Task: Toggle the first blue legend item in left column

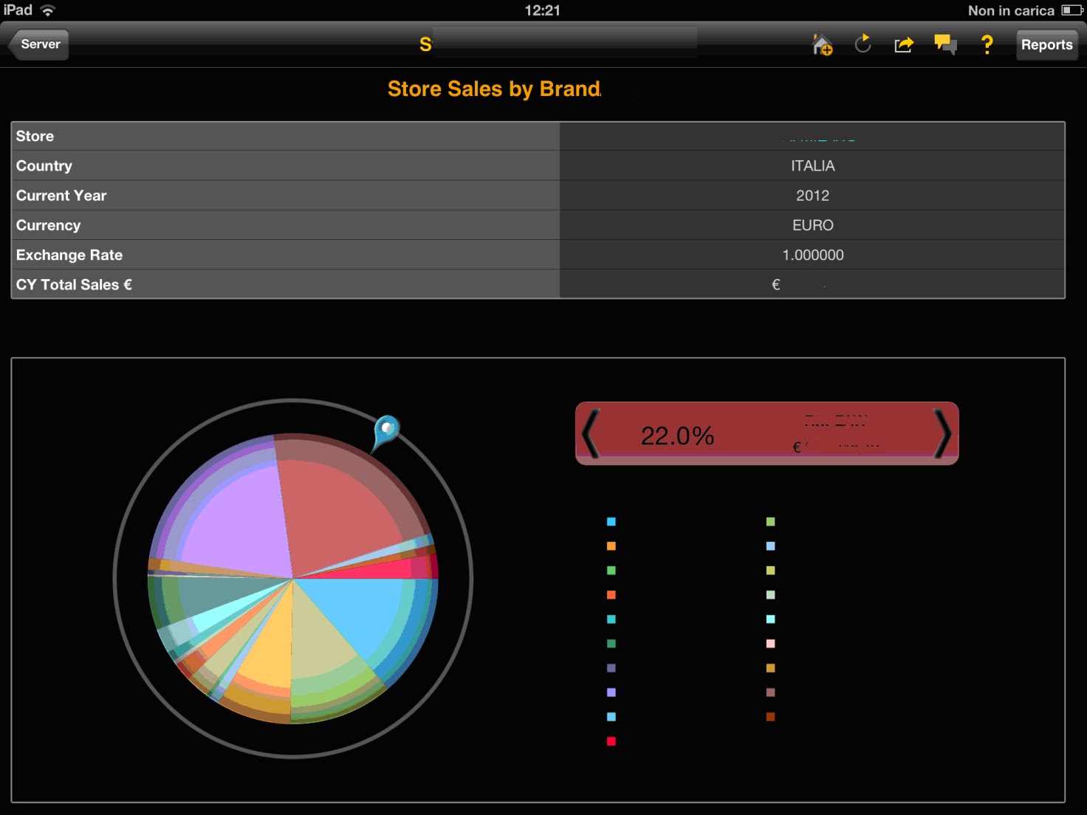Action: point(611,521)
